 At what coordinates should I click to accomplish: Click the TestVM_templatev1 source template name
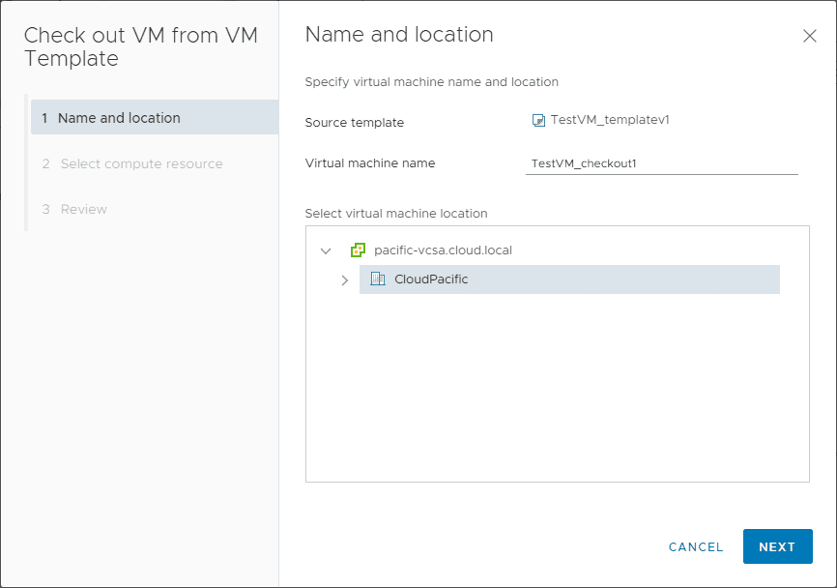pos(610,120)
